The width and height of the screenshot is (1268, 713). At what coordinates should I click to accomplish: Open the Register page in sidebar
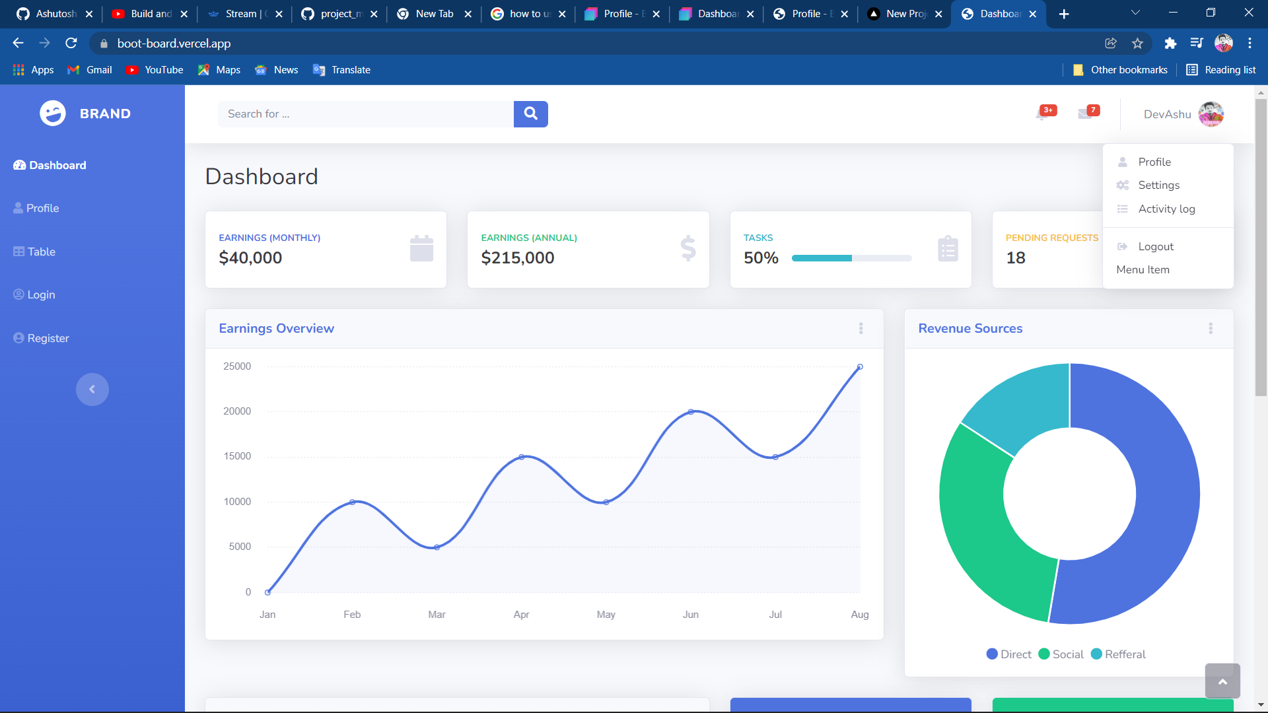41,338
